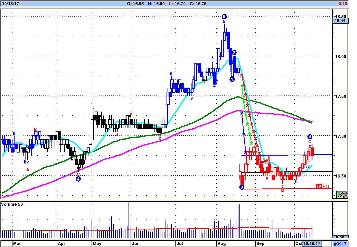Select the #3917 bar count box
The image size is (357, 247).
click(340, 244)
